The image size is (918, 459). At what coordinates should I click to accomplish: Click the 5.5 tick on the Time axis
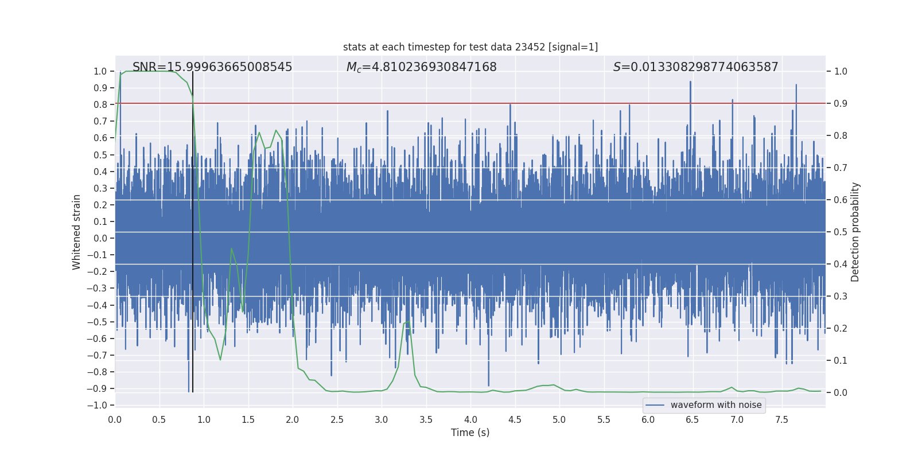coord(604,419)
